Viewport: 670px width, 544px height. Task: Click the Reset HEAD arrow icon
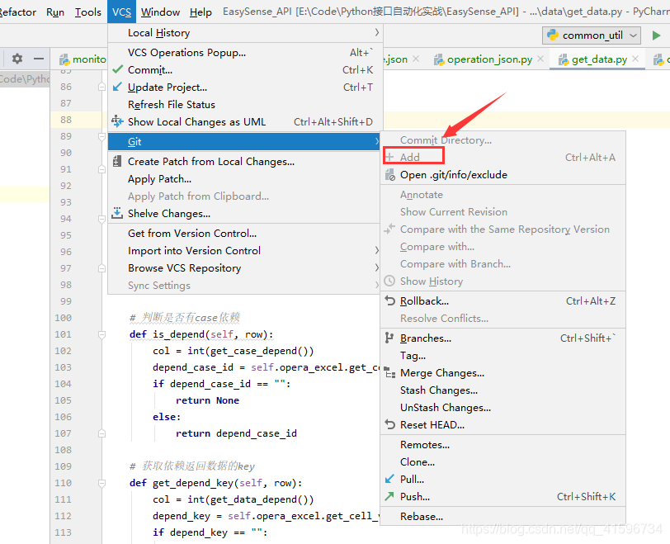(389, 424)
